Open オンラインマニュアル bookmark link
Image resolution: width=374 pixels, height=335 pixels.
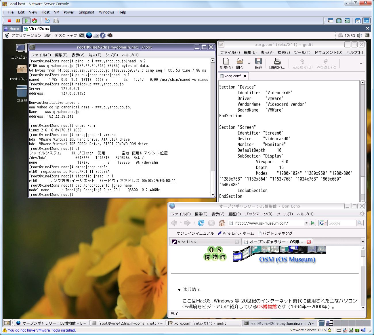point(195,233)
